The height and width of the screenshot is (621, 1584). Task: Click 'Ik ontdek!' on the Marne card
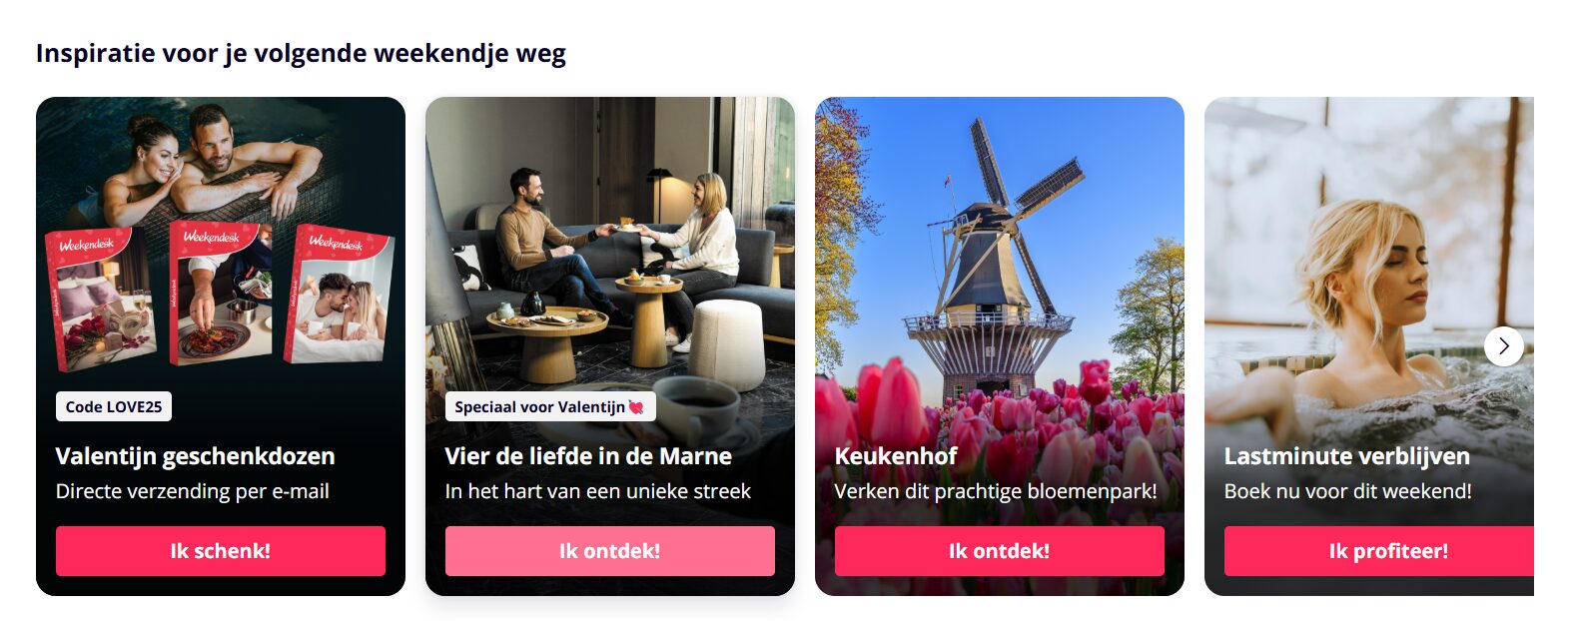point(610,551)
